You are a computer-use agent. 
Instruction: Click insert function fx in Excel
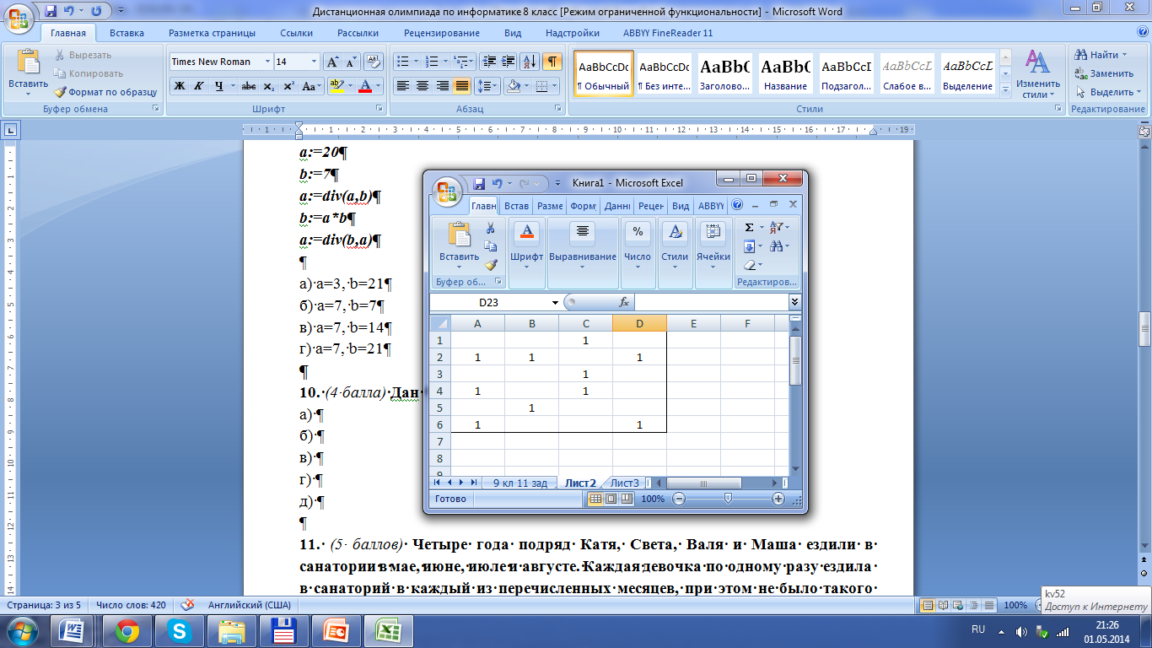pyautogui.click(x=624, y=302)
